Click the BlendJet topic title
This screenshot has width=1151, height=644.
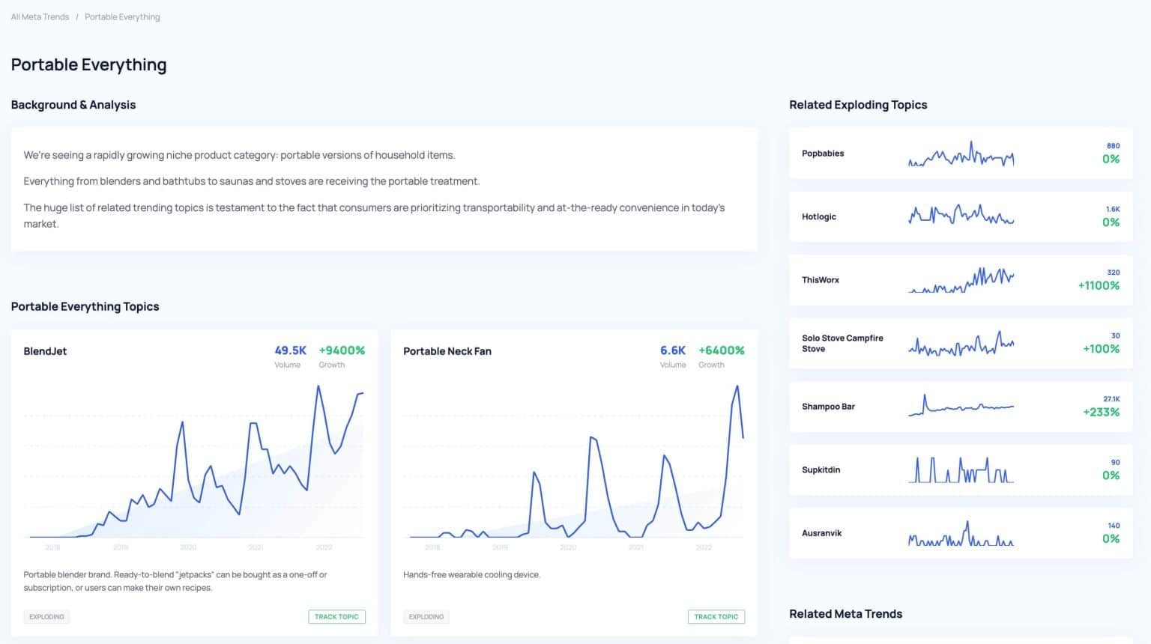point(45,350)
